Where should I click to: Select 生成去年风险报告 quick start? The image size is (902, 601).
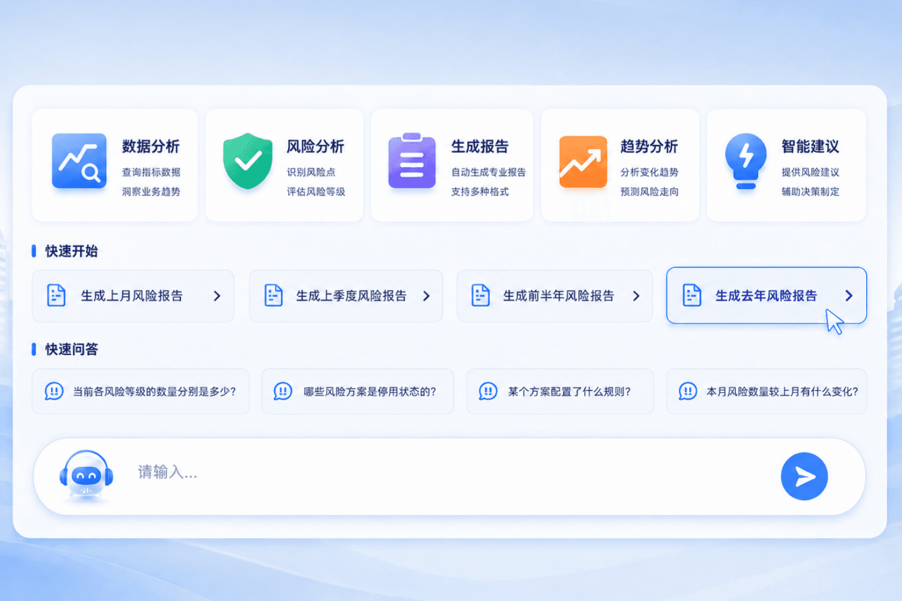(766, 295)
